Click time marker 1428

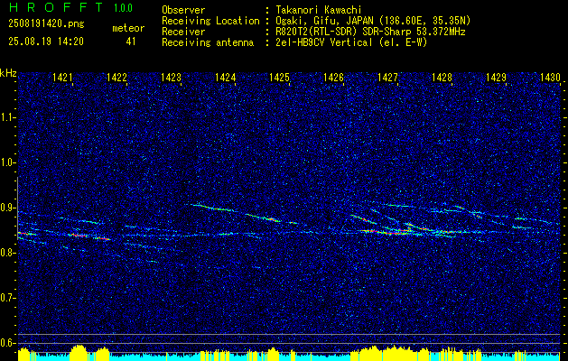tap(442, 77)
